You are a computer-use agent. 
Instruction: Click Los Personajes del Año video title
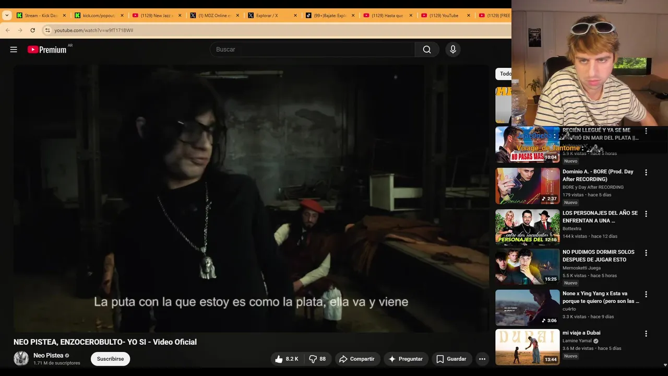[600, 217]
